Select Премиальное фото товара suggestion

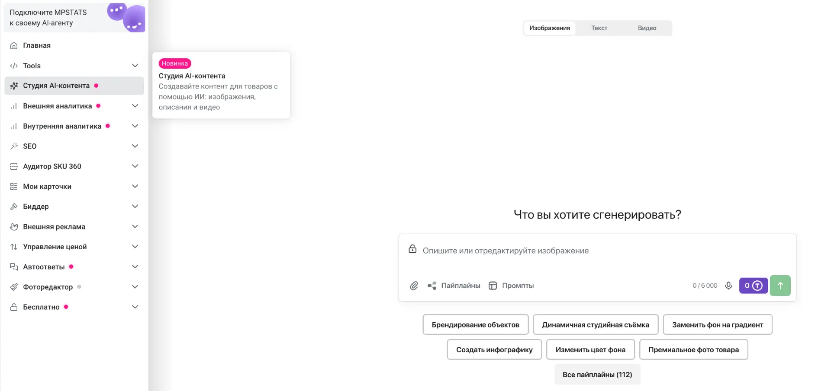click(x=693, y=350)
